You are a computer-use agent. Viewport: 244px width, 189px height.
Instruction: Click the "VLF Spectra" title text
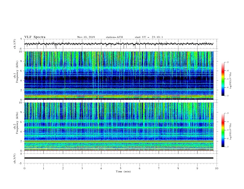tap(35, 37)
